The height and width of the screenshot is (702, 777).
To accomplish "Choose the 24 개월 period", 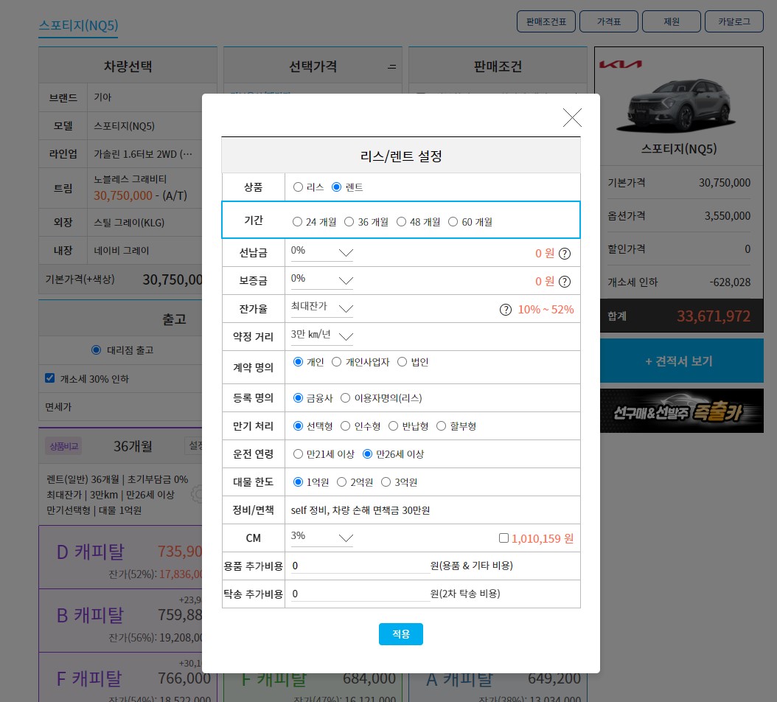I will click(297, 222).
